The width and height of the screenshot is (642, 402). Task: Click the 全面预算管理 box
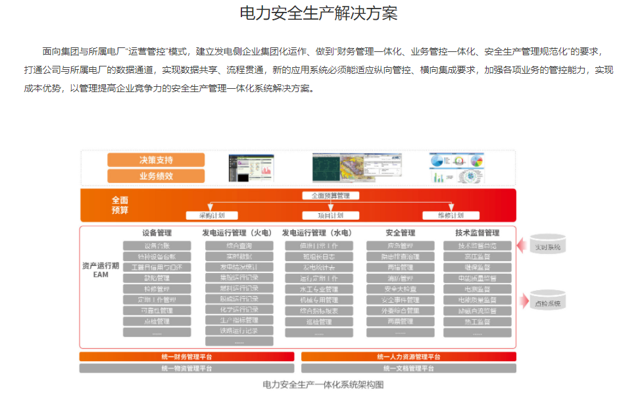tap(330, 195)
